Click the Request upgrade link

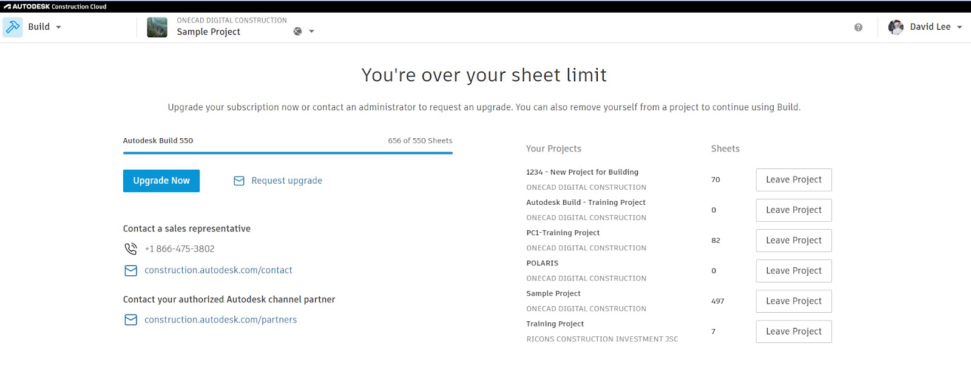point(286,181)
